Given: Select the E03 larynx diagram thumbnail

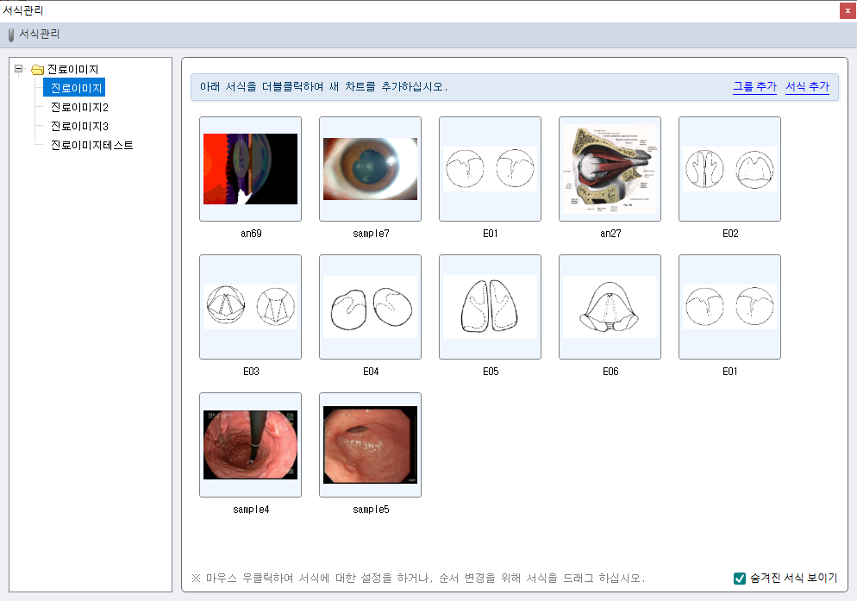Looking at the screenshot, I should click(x=250, y=307).
